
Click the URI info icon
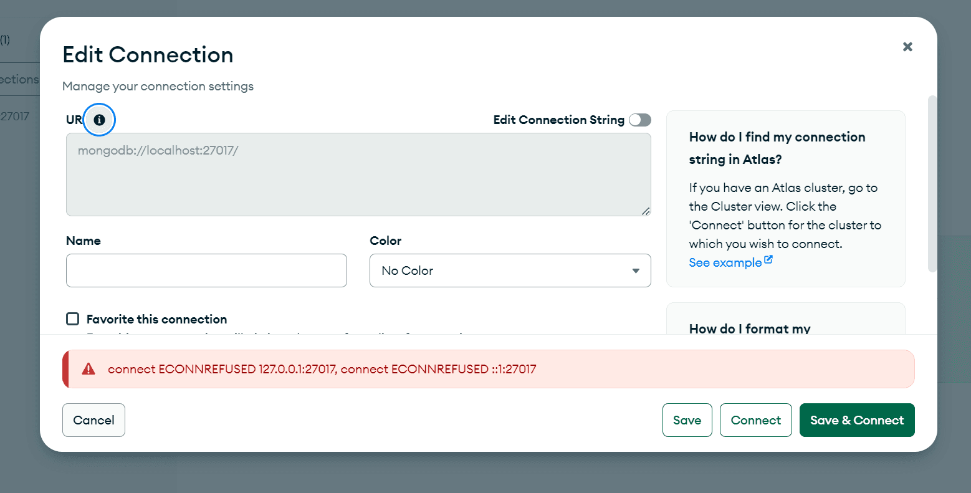[99, 120]
